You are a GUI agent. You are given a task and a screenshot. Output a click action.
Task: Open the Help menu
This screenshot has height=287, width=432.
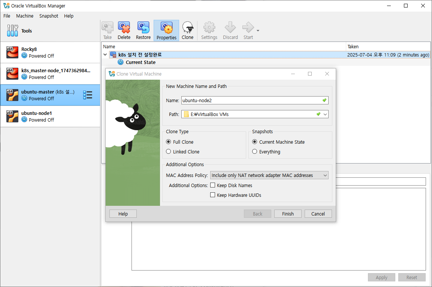pyautogui.click(x=69, y=16)
